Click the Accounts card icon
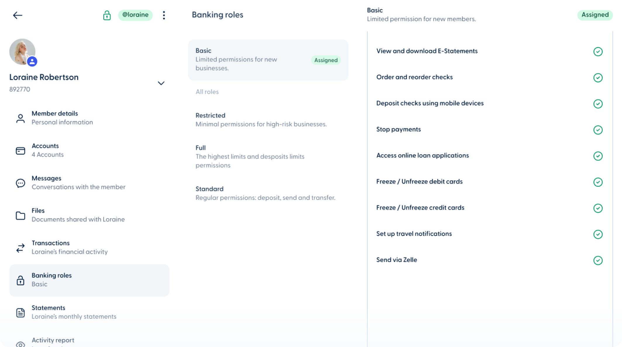Image resolution: width=622 pixels, height=347 pixels. pyautogui.click(x=20, y=151)
